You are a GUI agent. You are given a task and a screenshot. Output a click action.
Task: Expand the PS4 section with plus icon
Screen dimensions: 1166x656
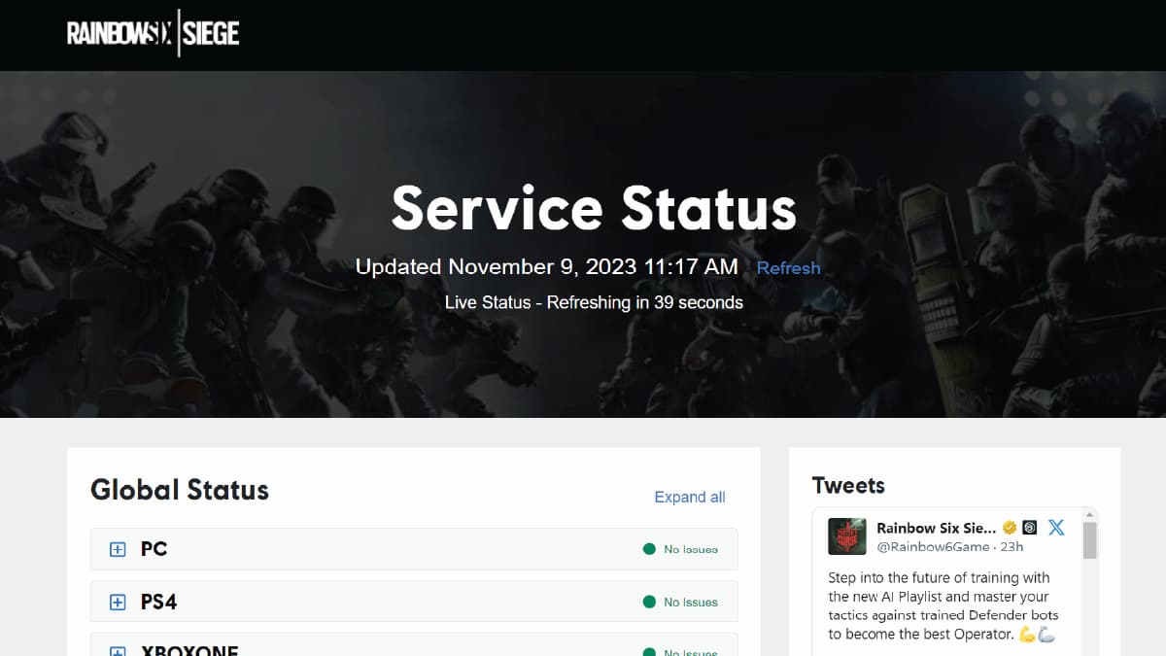[x=118, y=603]
